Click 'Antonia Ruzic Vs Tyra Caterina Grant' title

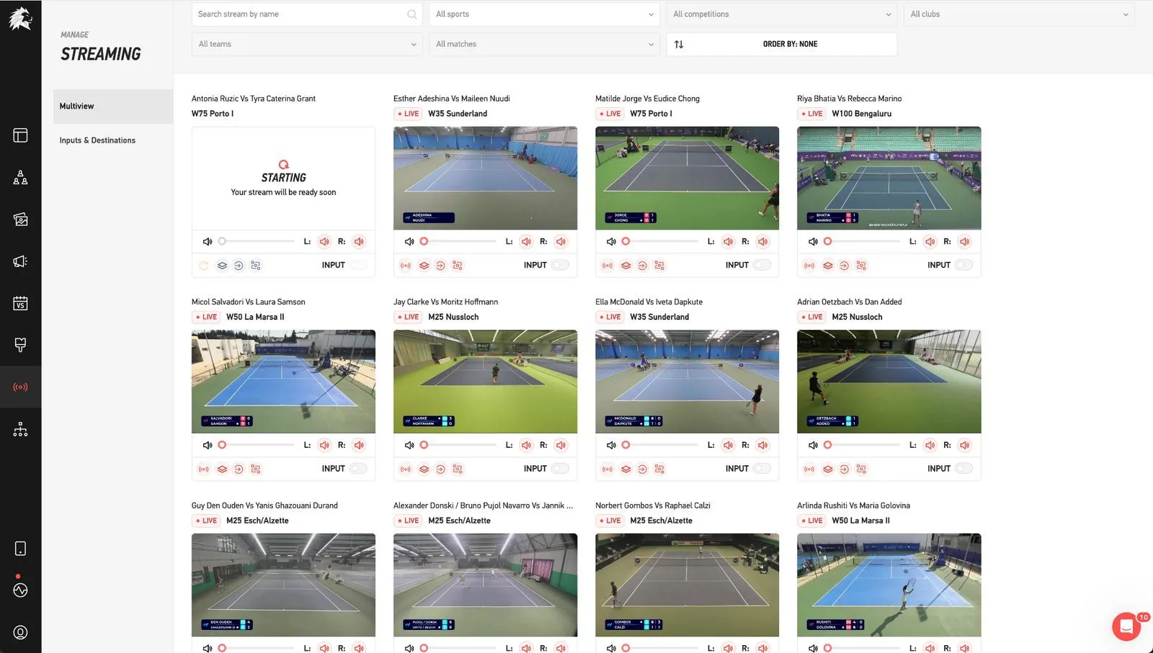click(x=254, y=99)
